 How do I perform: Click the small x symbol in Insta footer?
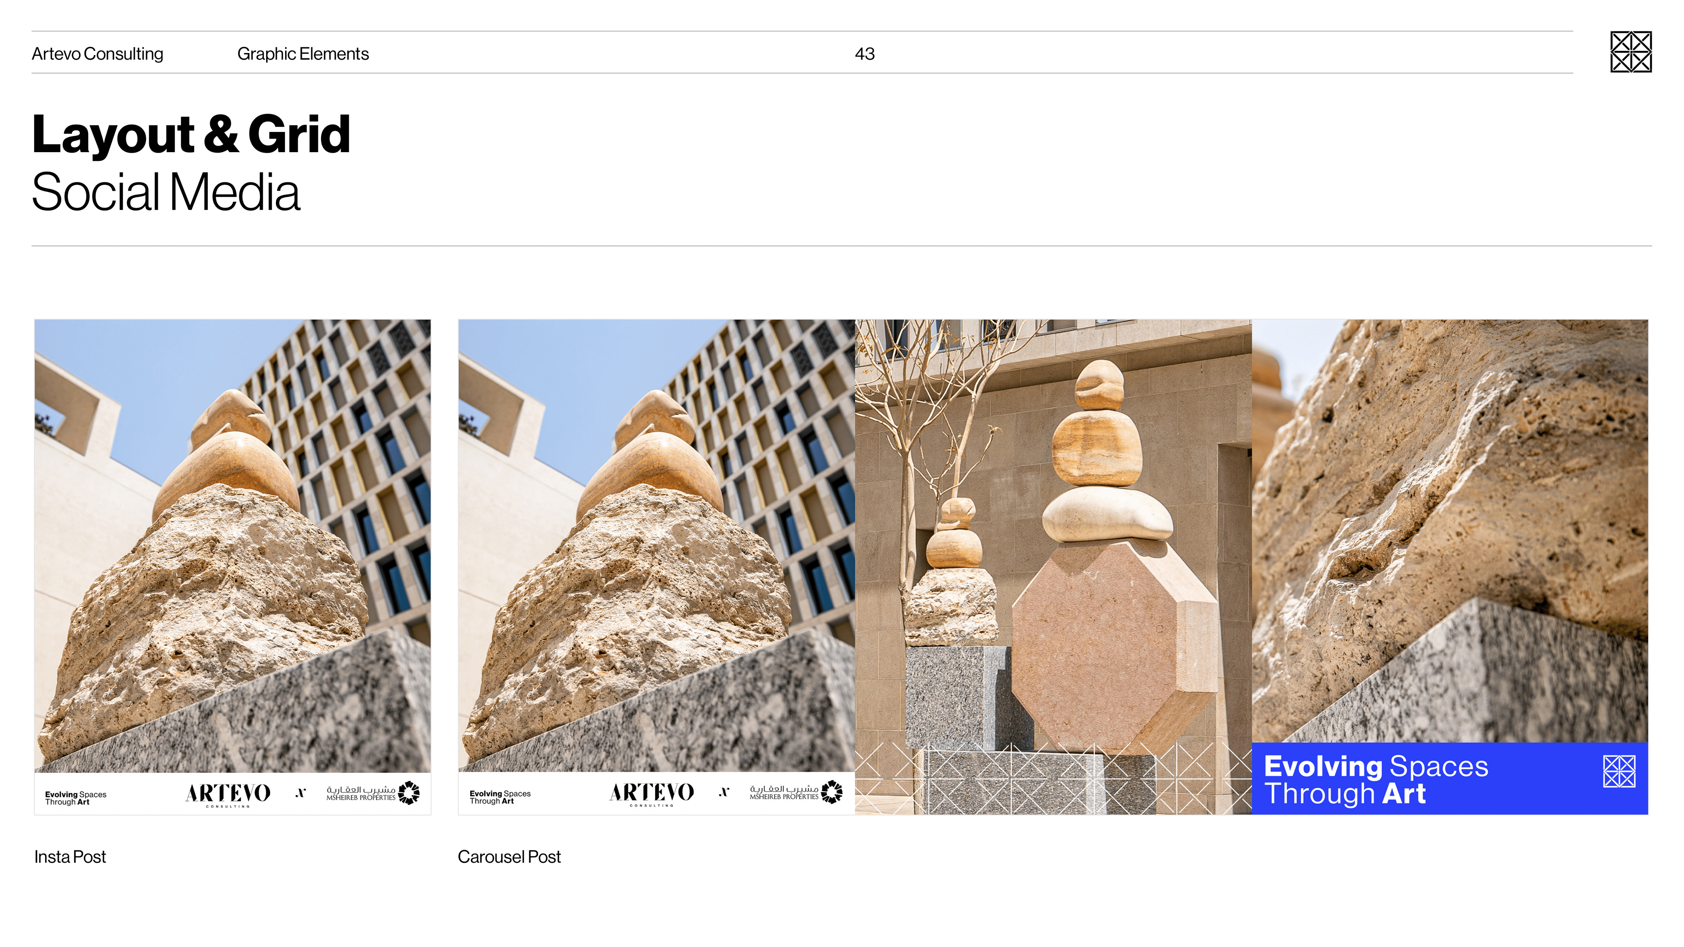(300, 793)
